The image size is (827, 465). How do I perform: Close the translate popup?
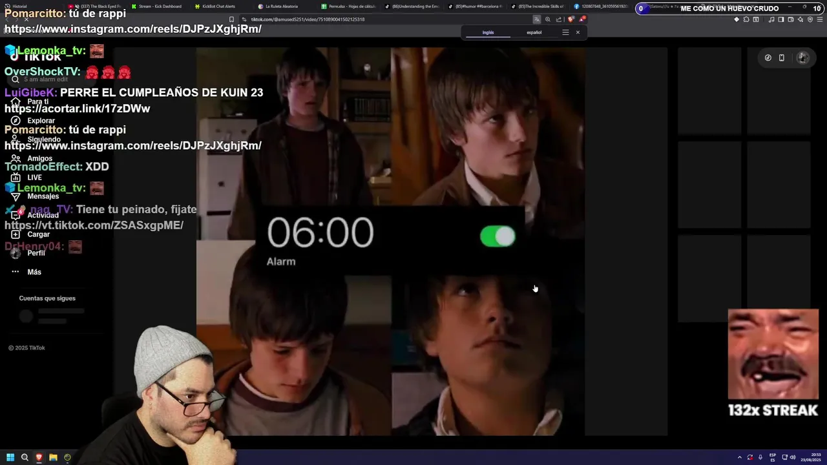578,32
